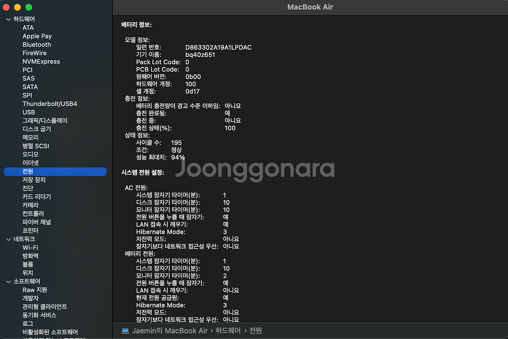Open Thunderbolt/USB4 information
This screenshot has width=508, height=339.
tap(50, 104)
